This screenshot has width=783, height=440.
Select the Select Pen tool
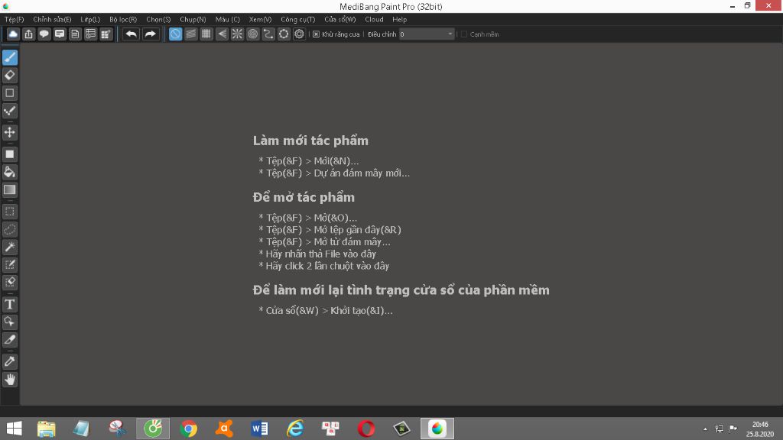click(x=9, y=264)
